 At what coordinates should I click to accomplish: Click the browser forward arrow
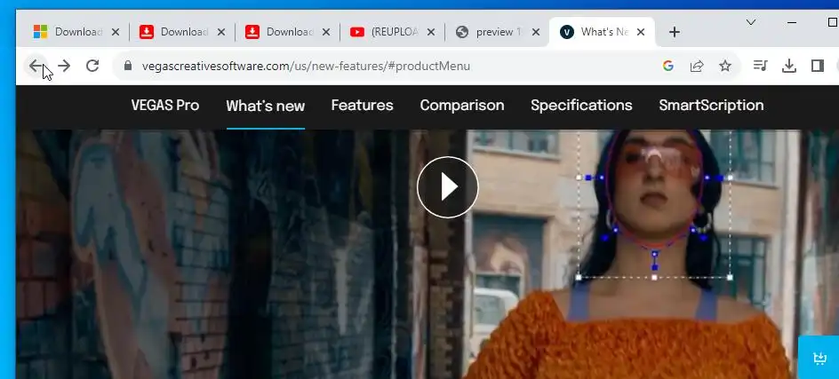tap(64, 66)
